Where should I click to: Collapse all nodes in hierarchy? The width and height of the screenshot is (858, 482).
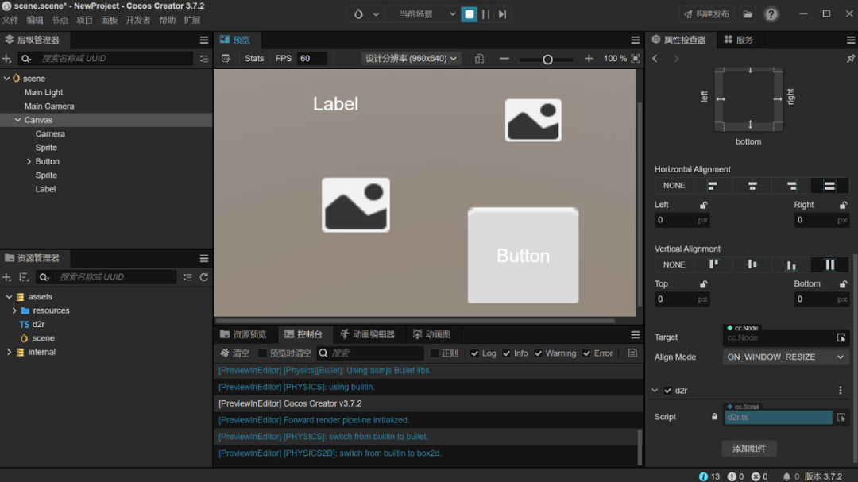204,59
